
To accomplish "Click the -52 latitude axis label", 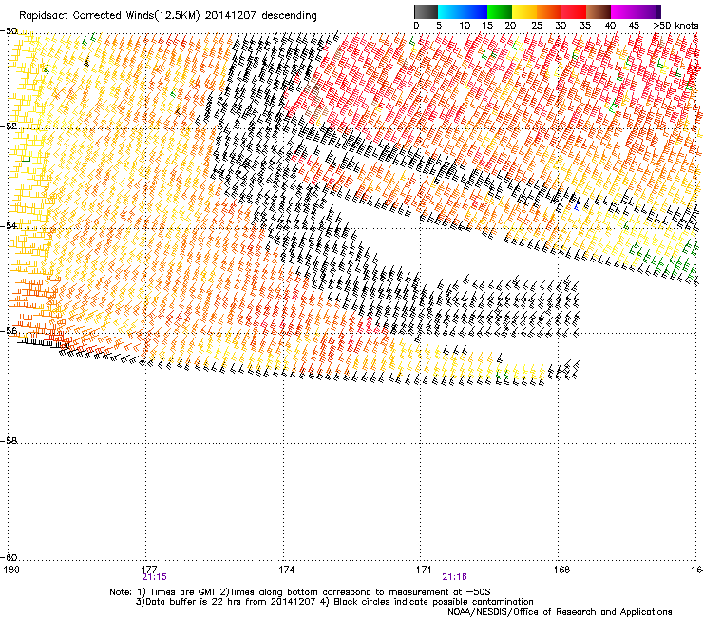I will tap(9, 126).
